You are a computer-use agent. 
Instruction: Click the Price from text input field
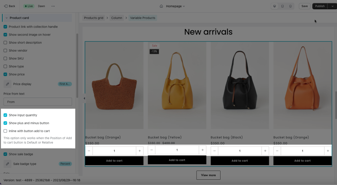(x=38, y=102)
